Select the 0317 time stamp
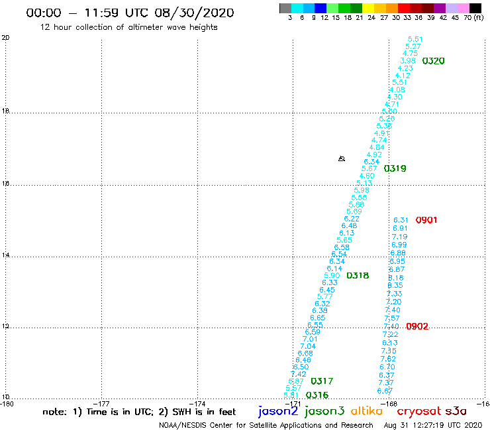Viewport: 490px width, 431px height. [x=322, y=381]
